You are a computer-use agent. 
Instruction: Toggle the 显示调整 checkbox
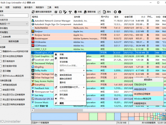click(x=1, y=71)
